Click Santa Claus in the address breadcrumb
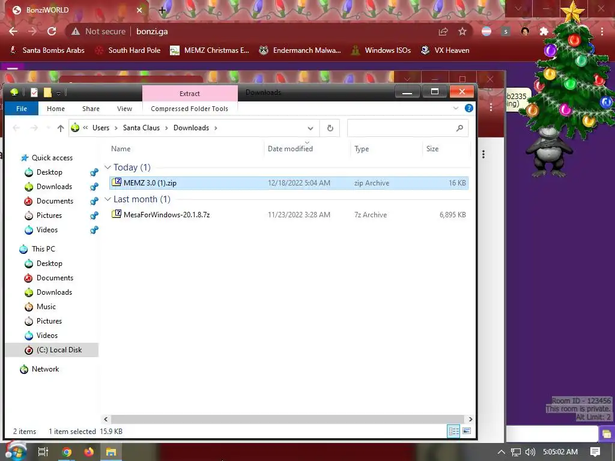 (x=141, y=128)
